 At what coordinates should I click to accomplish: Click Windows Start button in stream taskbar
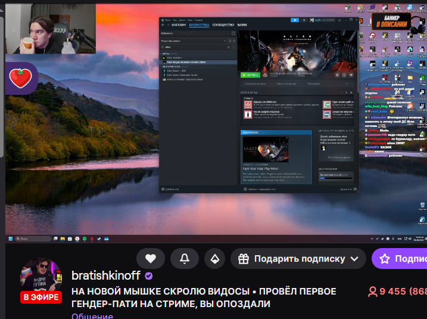click(10, 239)
